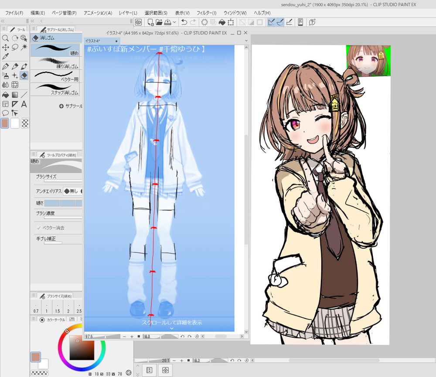Open Tool Property palette menu hamburger
Screen dimensions: 436x377
click(x=34, y=154)
